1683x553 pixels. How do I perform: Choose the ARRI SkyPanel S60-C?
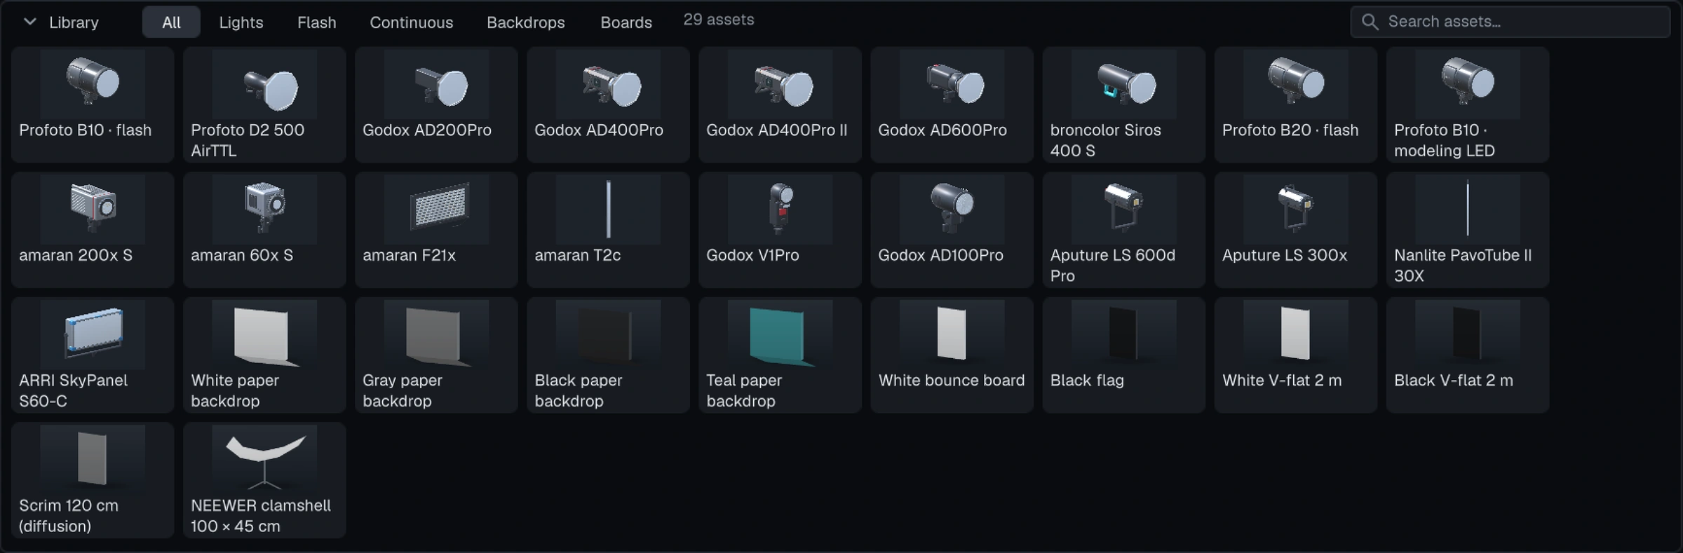pyautogui.click(x=93, y=355)
